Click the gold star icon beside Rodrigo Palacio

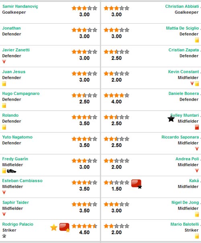[x=54, y=227]
